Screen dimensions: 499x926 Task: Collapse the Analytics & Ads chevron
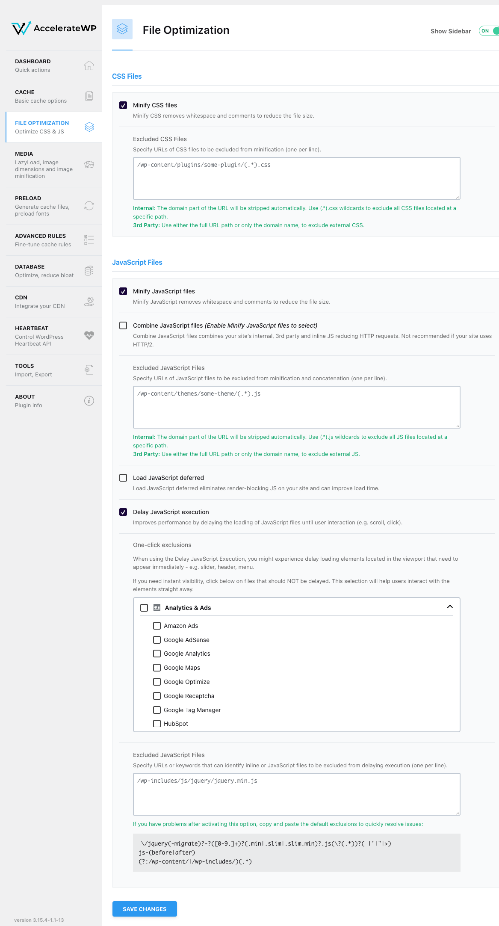450,606
